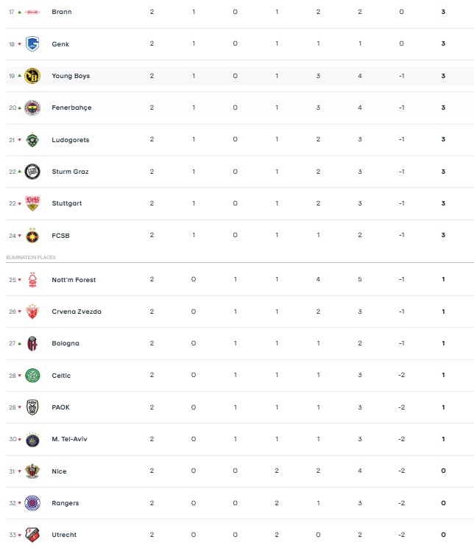Click the Fenerbahçe club badge
The image size is (474, 548).
point(32,108)
